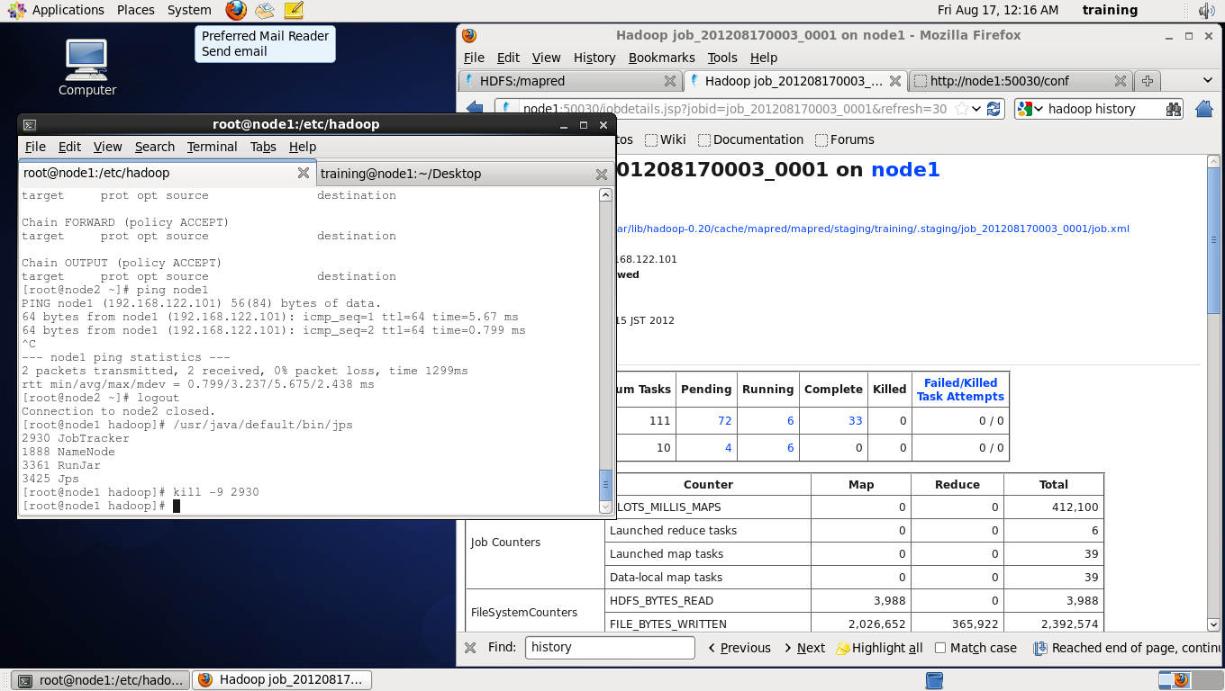Click the Failed/Killed Task Attempts link
Screen dimensions: 1225x691
[960, 390]
